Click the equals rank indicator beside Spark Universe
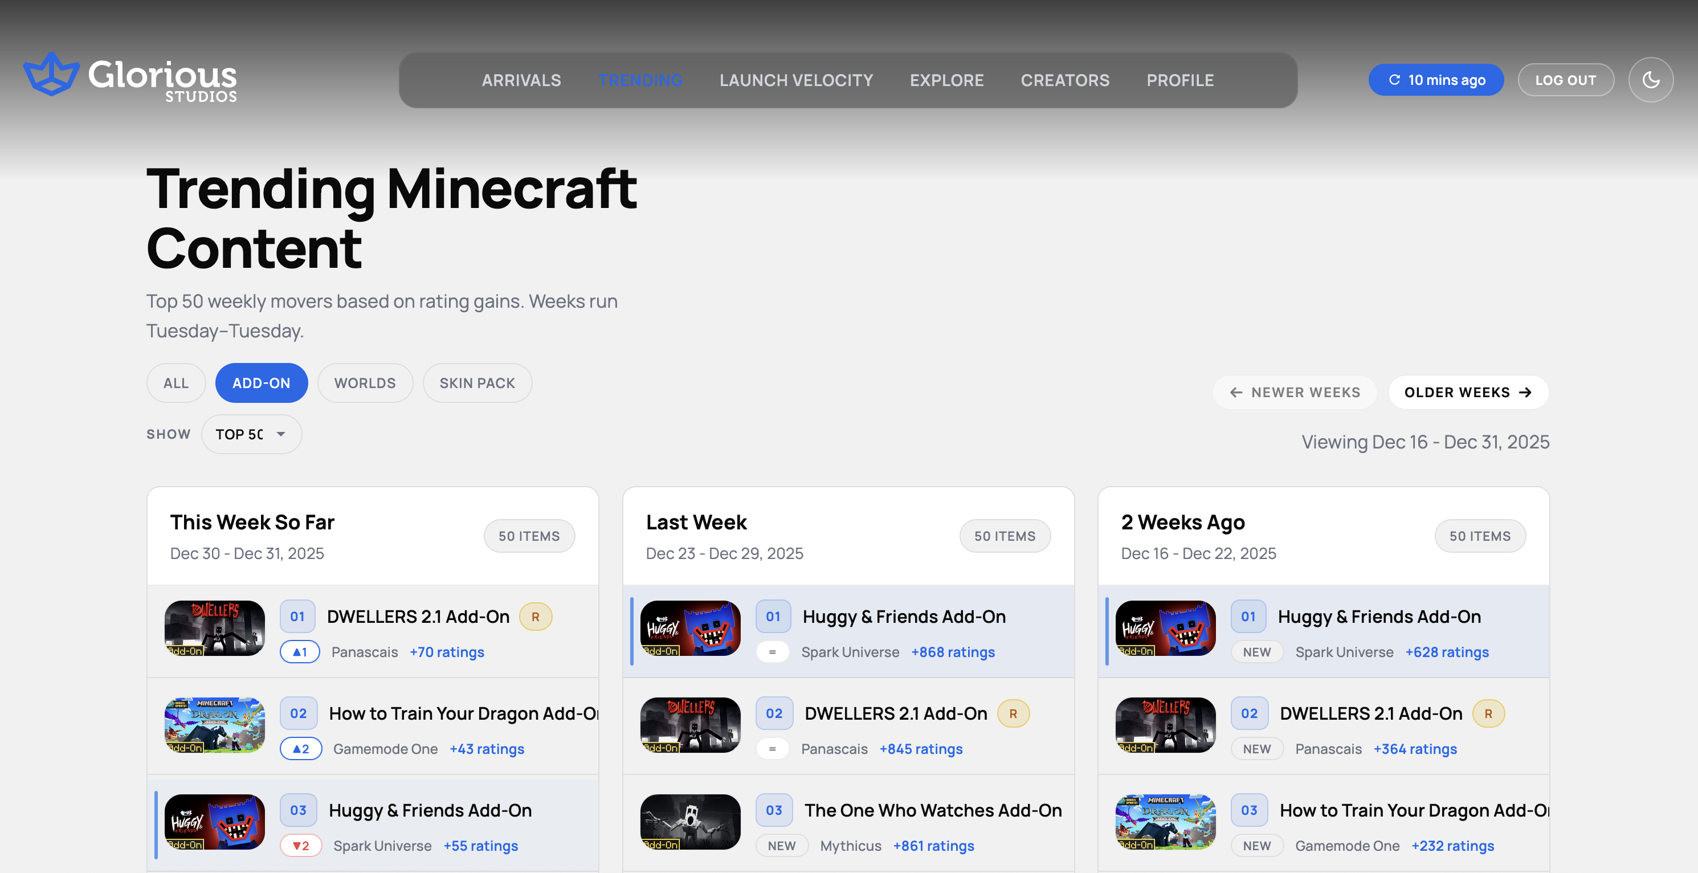Image resolution: width=1698 pixels, height=873 pixels. [x=773, y=651]
